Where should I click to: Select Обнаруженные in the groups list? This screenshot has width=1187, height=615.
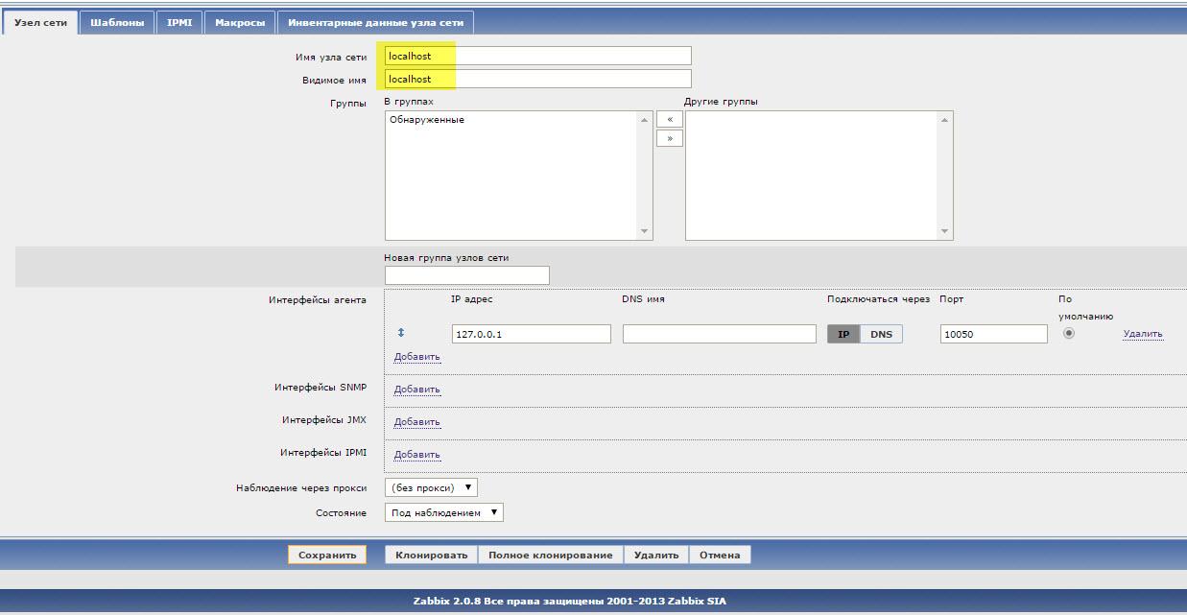pyautogui.click(x=427, y=120)
